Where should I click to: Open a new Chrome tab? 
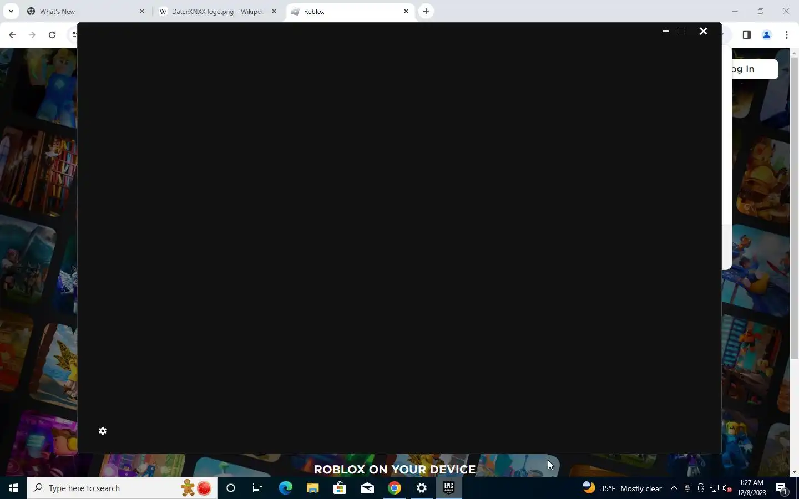[426, 11]
